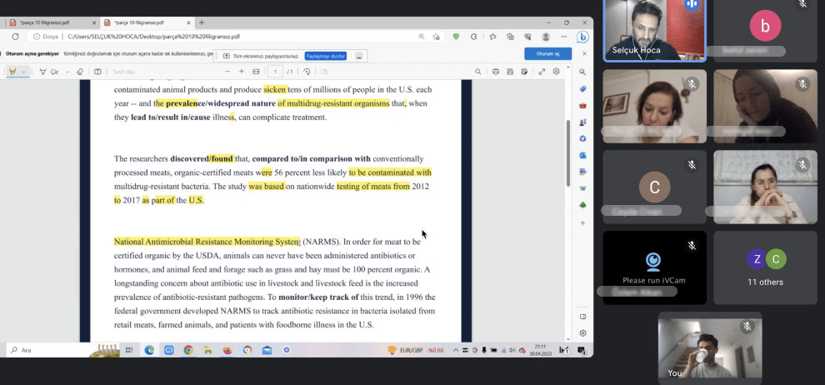Click Oturum aç sign-in button
Image resolution: width=825 pixels, height=385 pixels.
tap(547, 53)
